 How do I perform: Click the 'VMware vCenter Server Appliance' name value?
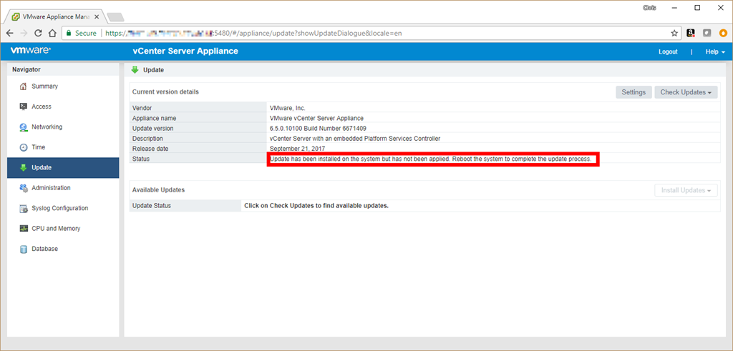coord(316,118)
